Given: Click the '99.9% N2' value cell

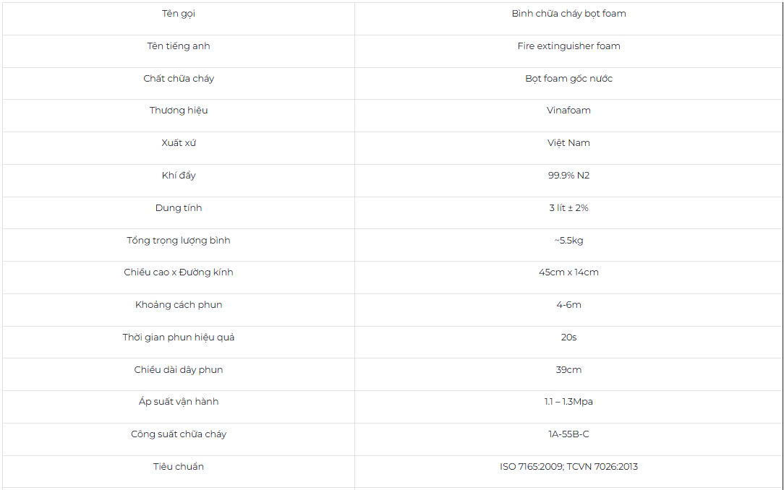Looking at the screenshot, I should point(568,176).
